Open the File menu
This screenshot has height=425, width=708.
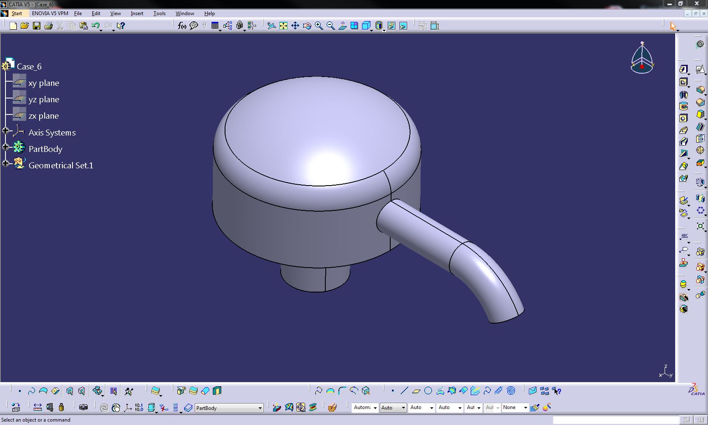pos(78,13)
